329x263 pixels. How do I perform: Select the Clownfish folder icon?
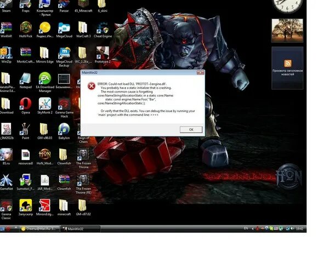pyautogui.click(x=64, y=157)
